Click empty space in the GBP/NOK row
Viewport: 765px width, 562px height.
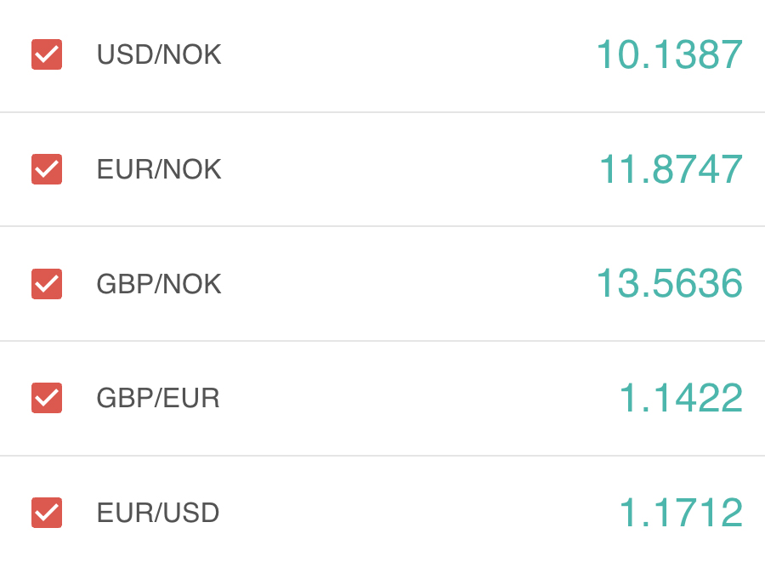point(408,284)
